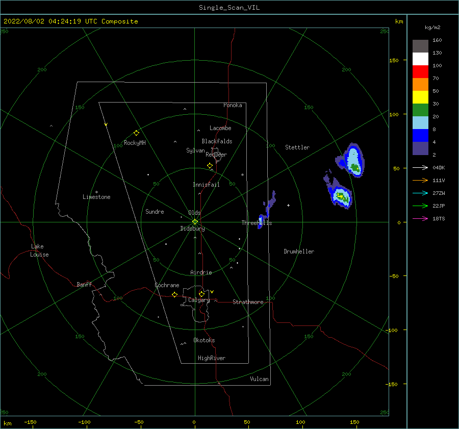This screenshot has height=429, width=459.
Task: Click the Stettler town label
Action: point(297,147)
